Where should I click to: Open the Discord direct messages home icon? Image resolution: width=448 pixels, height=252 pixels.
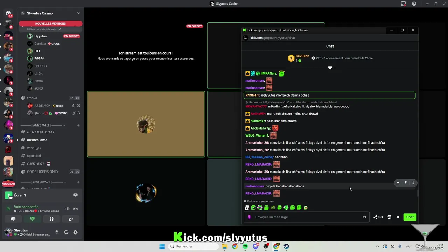coord(8,13)
